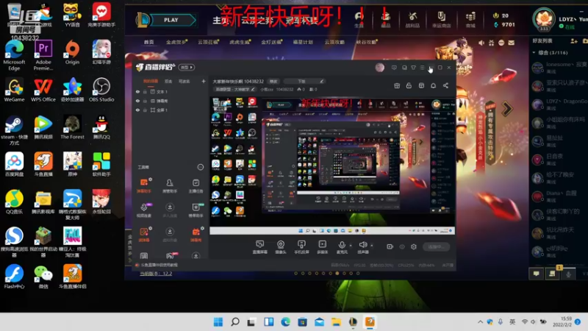588x331 pixels.
Task: Click the bell notification icon in 直播伴侣
Action: pos(433,85)
